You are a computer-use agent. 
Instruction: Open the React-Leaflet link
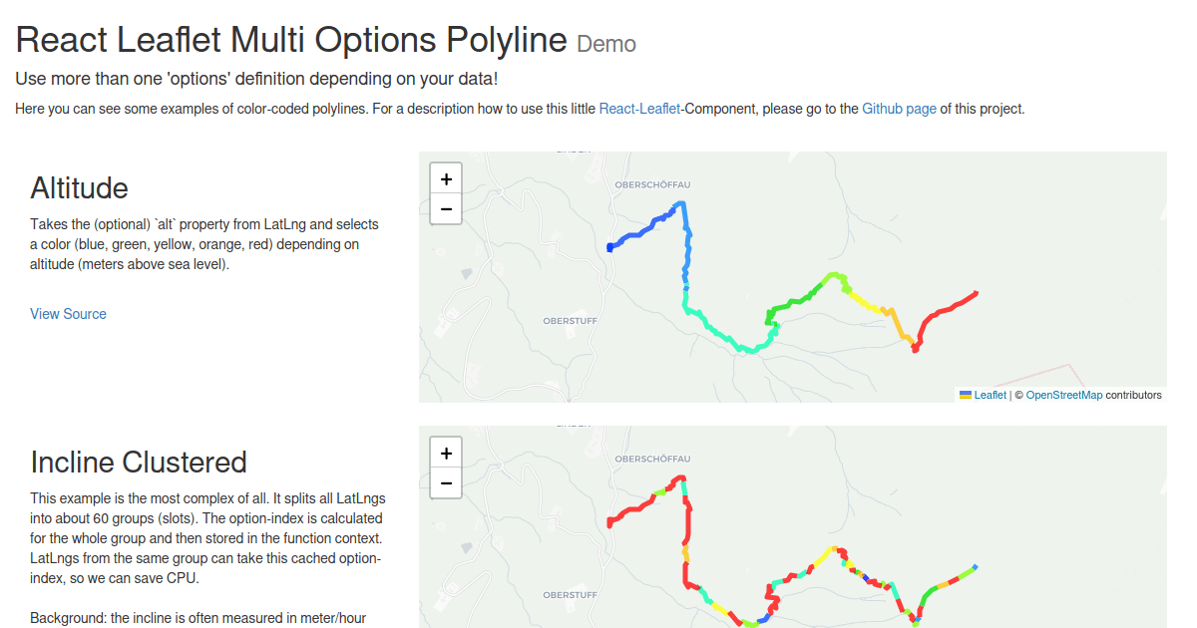point(640,109)
